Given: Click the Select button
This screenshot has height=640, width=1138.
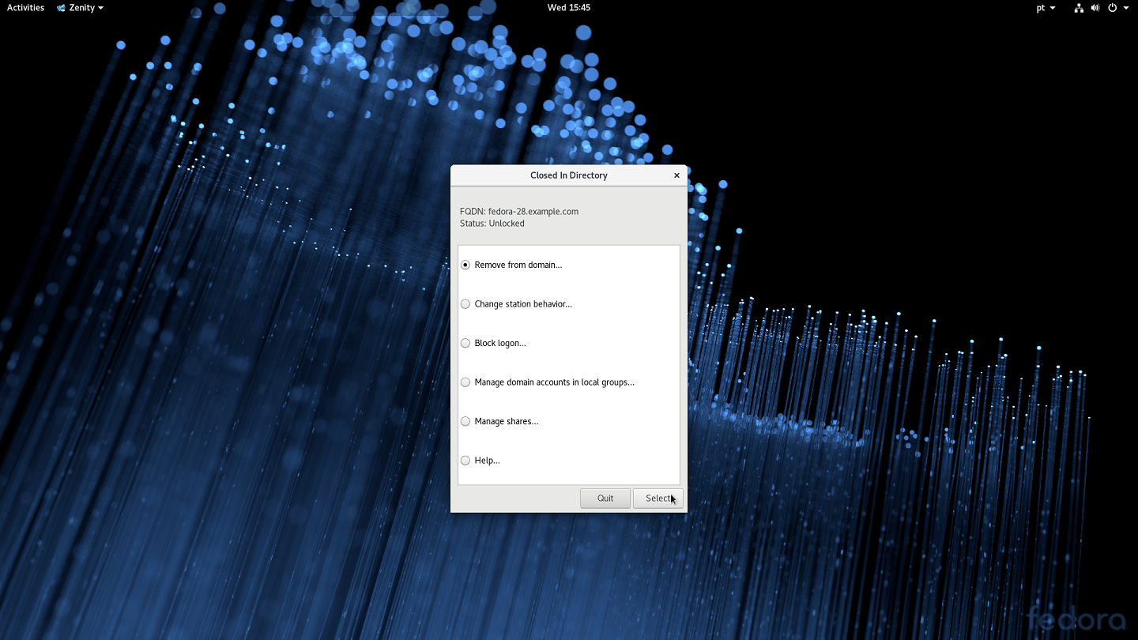Looking at the screenshot, I should (658, 498).
